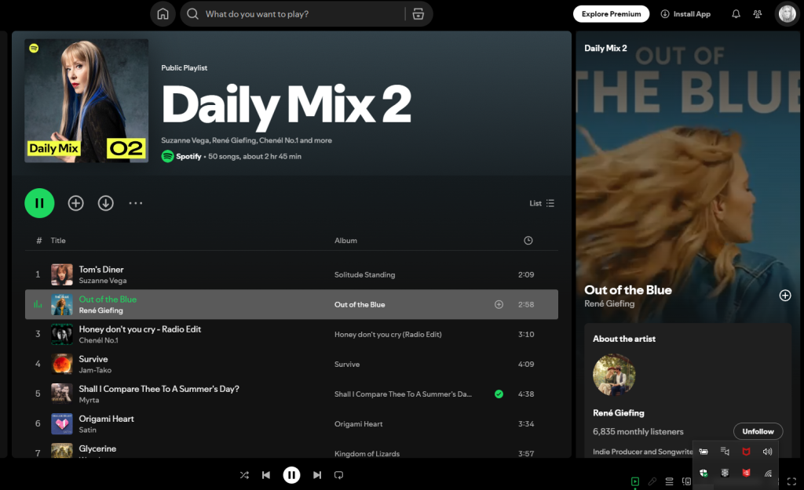Select the track 'Glycerine'
This screenshot has height=490, width=804.
pos(97,448)
